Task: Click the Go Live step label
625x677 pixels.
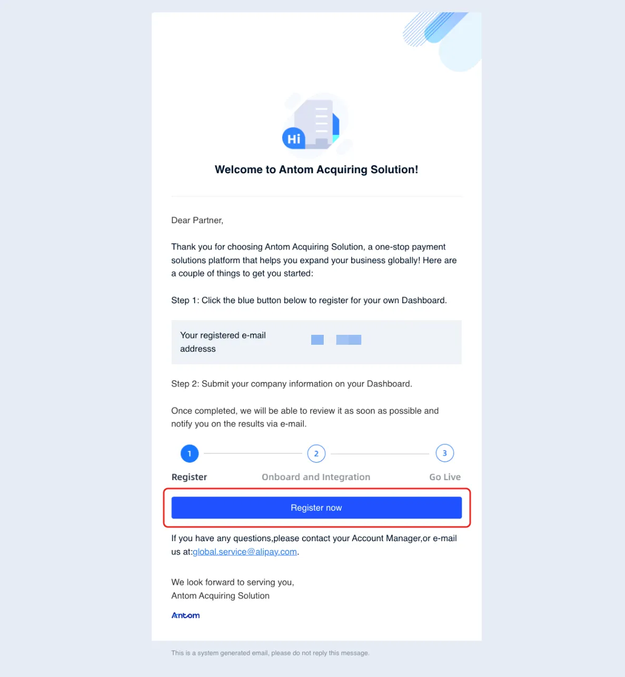Action: (445, 477)
